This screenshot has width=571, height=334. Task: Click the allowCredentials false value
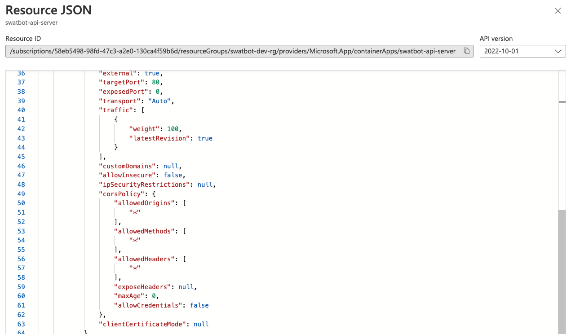[199, 305]
